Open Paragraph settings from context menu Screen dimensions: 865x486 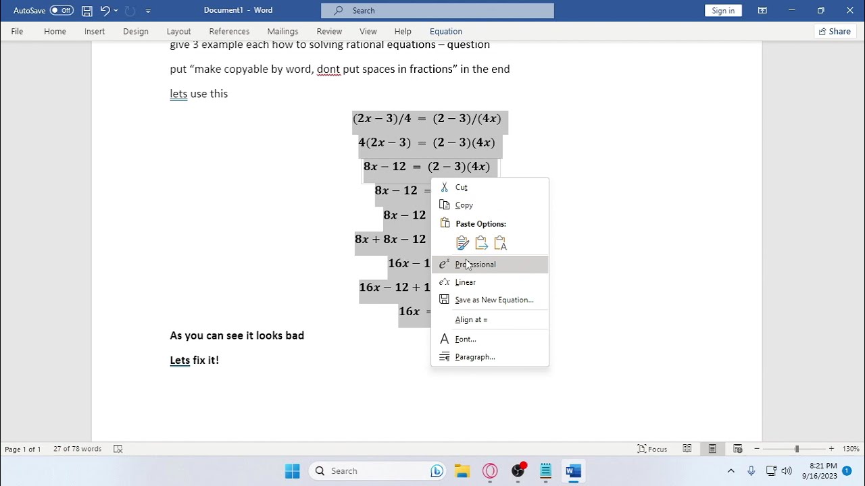490,357
